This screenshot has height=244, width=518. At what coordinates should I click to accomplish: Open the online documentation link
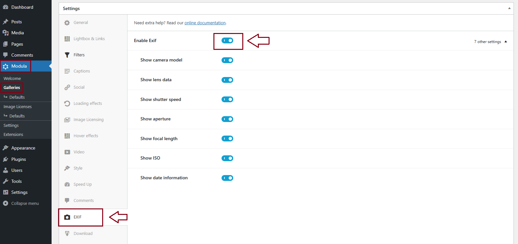coord(205,23)
